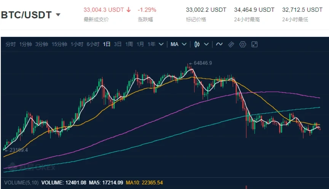Select the ruler drawing tool icon

pos(231,44)
